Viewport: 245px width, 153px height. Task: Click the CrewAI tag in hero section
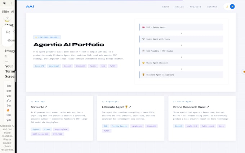pos(67,66)
